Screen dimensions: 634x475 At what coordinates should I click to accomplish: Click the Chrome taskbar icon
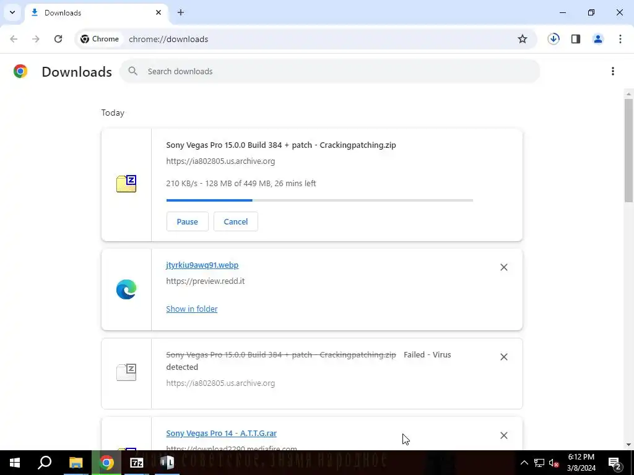click(106, 463)
